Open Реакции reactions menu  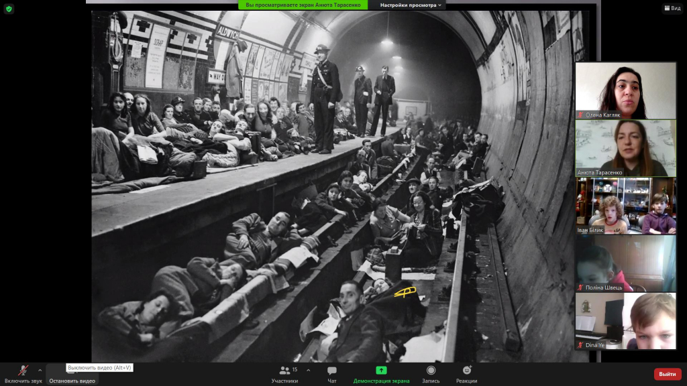[x=467, y=375]
